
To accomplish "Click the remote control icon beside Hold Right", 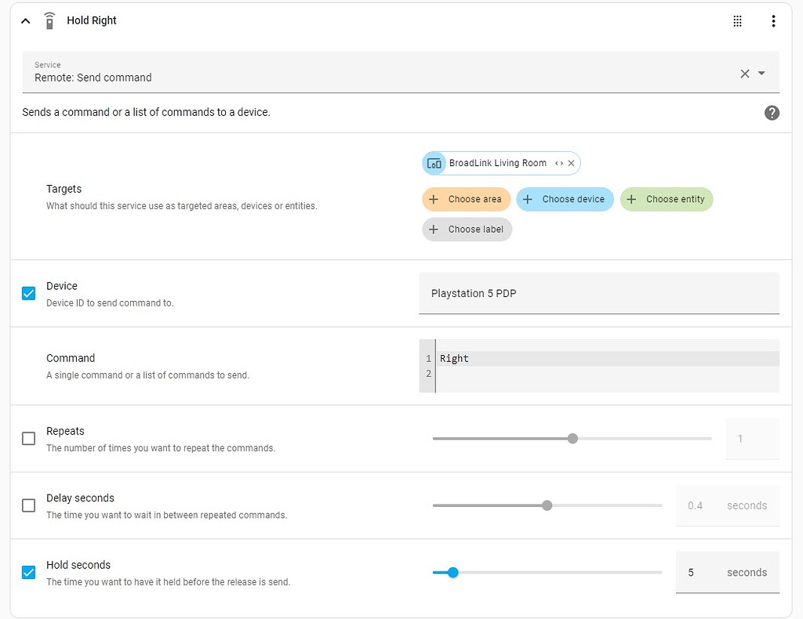I will (x=49, y=20).
